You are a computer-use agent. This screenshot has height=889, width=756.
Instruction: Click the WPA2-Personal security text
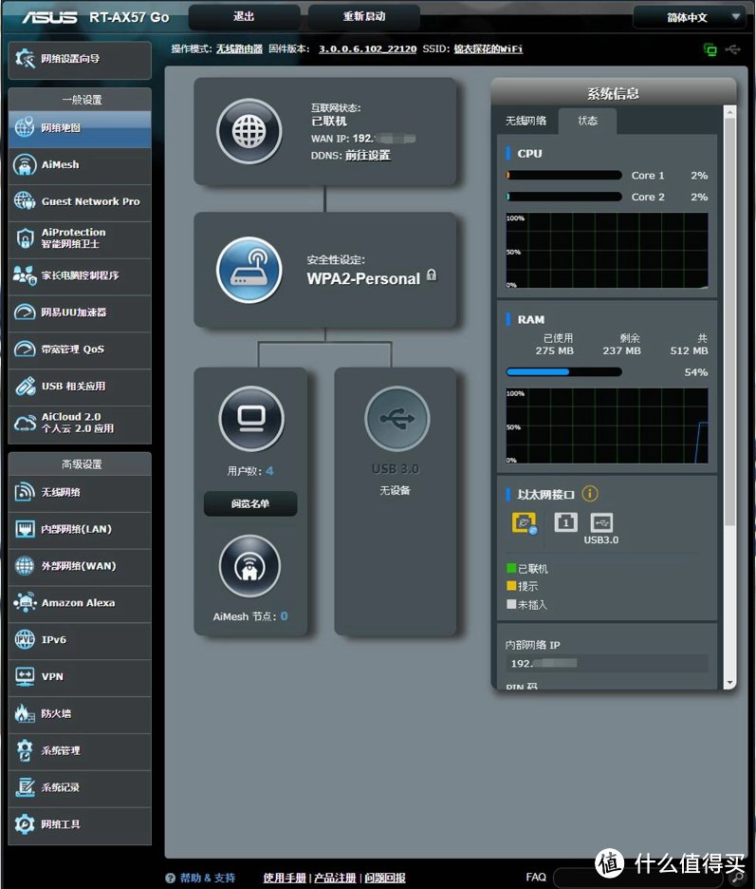pyautogui.click(x=363, y=278)
